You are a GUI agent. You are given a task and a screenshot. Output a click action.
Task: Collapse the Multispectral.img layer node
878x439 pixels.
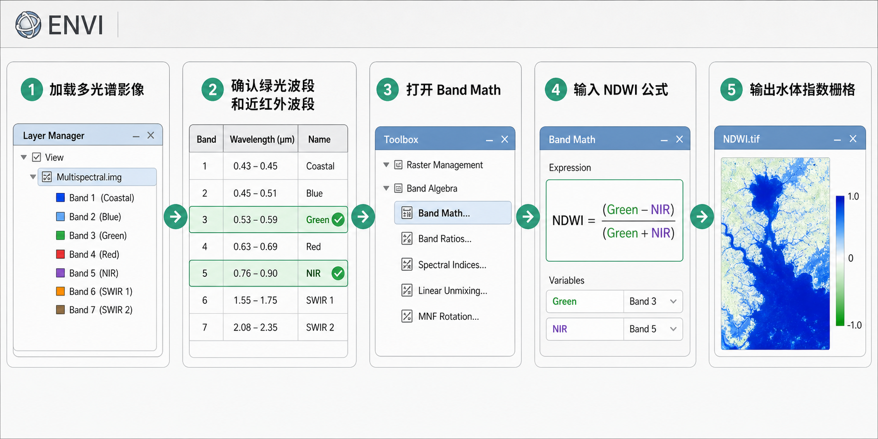[33, 177]
